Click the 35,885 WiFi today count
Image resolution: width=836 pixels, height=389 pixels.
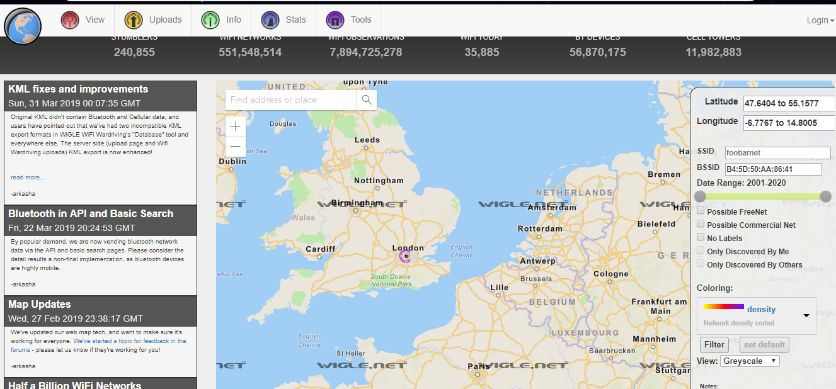pos(482,52)
